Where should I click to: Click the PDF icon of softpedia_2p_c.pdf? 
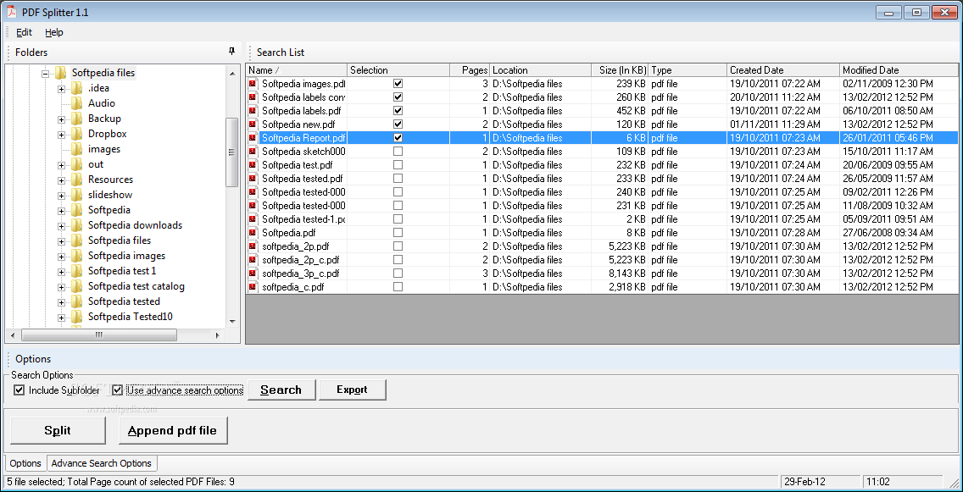pos(253,259)
